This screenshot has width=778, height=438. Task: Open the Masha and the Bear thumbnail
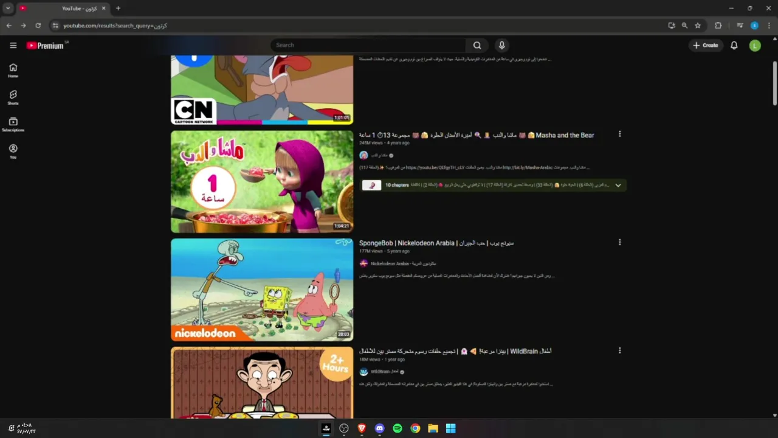pyautogui.click(x=262, y=181)
